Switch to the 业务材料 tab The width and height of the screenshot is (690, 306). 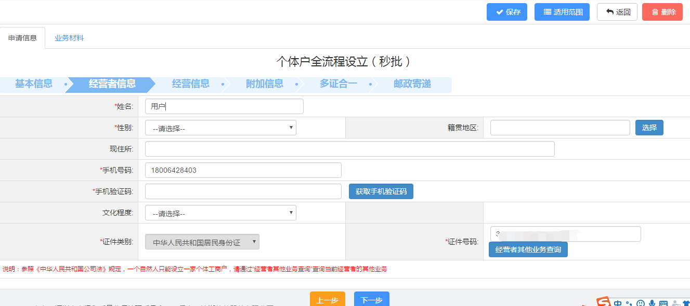coord(69,38)
